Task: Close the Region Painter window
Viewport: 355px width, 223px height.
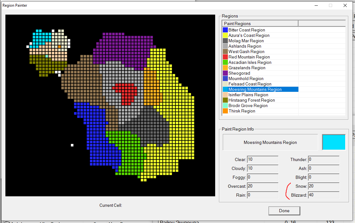Action: pyautogui.click(x=345, y=5)
